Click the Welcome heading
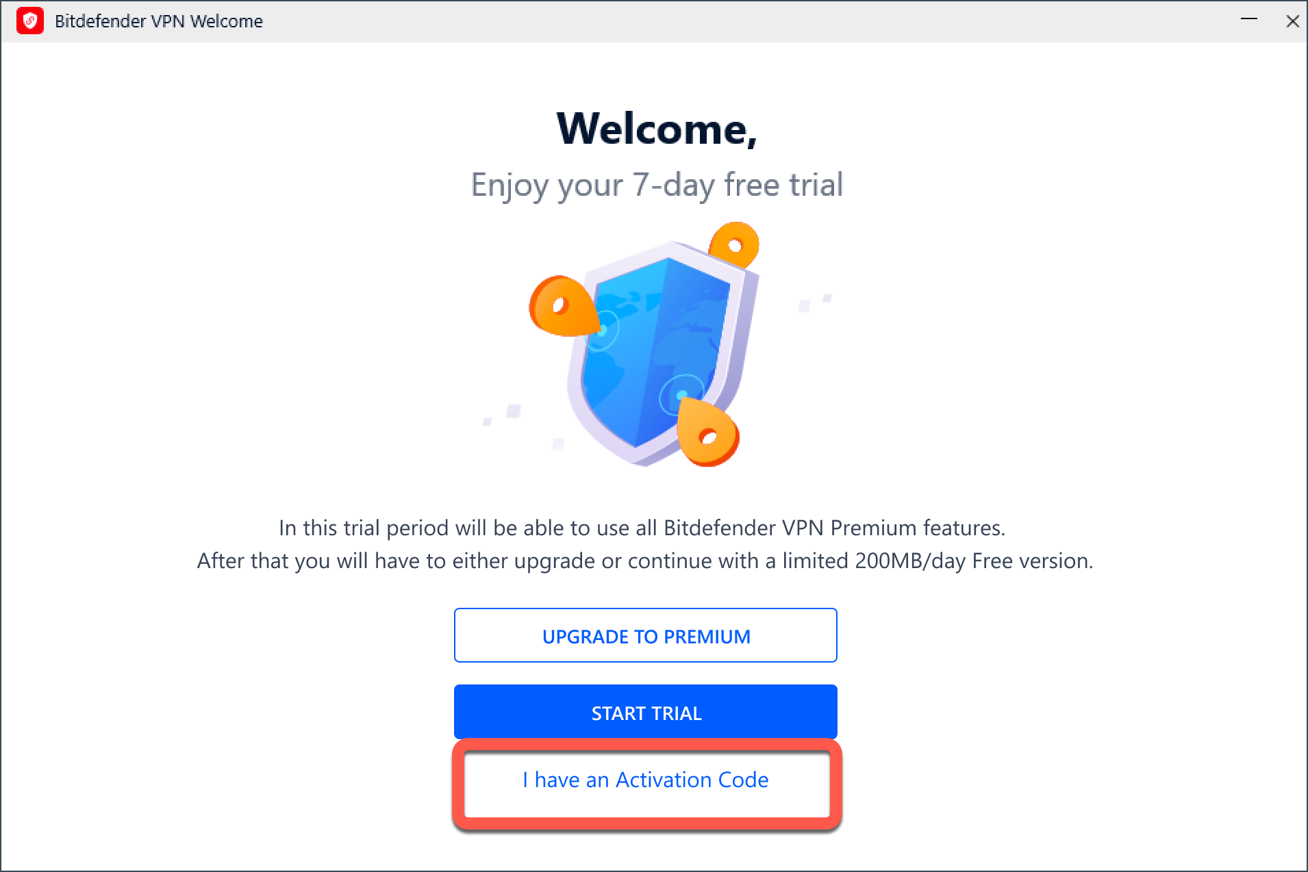 pos(657,129)
